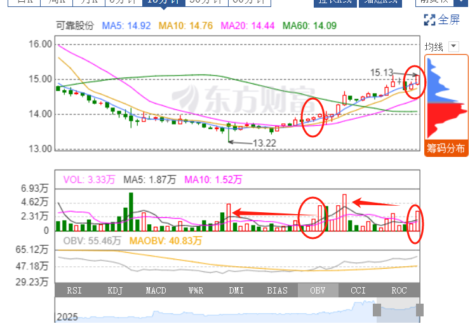Select the highlighted 15分钟 period tab
The image size is (470, 324).
[164, 3]
